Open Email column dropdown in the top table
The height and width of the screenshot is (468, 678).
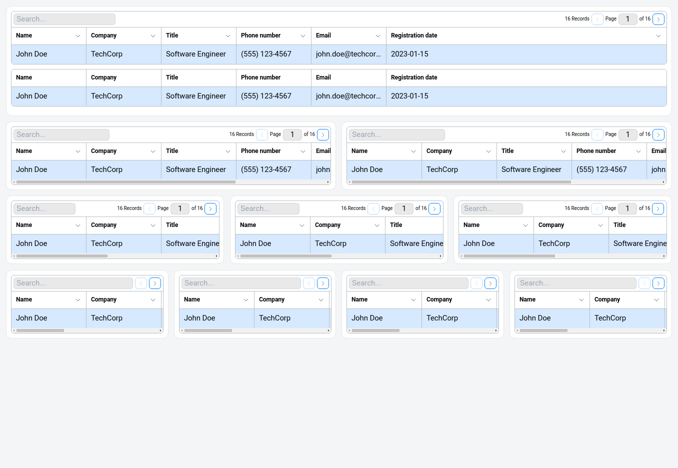click(377, 36)
